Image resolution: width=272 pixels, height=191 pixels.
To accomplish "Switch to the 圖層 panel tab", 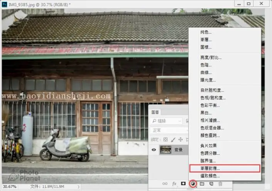I will [155, 112].
